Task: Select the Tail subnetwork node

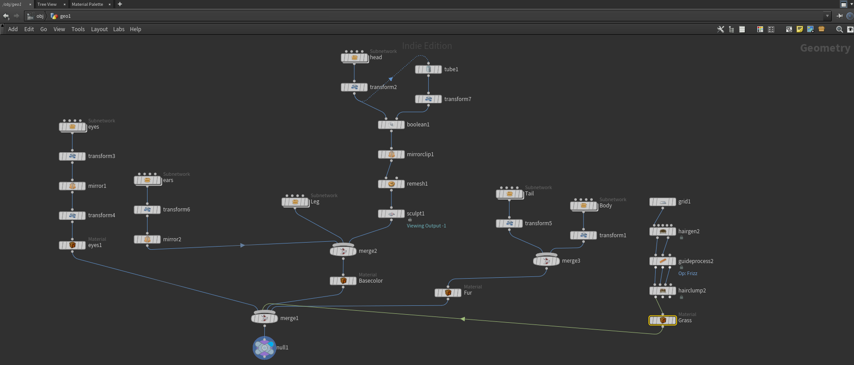Action: (509, 194)
